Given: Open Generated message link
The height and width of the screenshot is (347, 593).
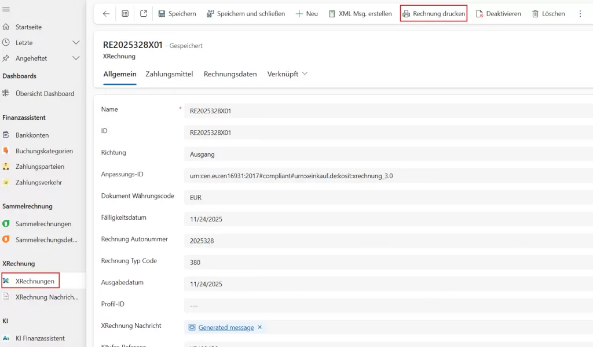Looking at the screenshot, I should pos(226,327).
